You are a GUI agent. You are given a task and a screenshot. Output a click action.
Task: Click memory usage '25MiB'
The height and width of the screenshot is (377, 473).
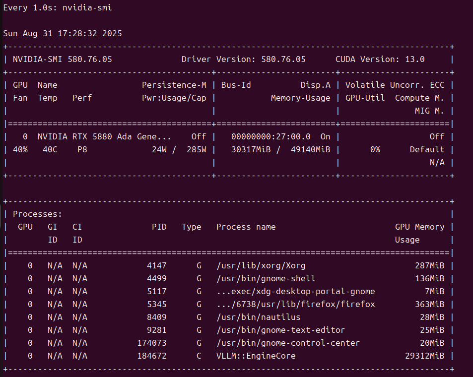click(432, 330)
